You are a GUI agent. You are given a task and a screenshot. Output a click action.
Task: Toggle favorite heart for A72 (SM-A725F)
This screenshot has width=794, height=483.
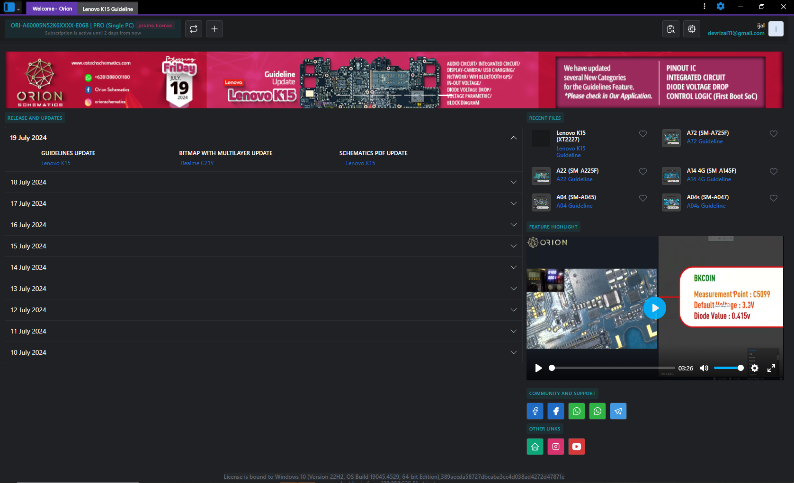pyautogui.click(x=774, y=134)
